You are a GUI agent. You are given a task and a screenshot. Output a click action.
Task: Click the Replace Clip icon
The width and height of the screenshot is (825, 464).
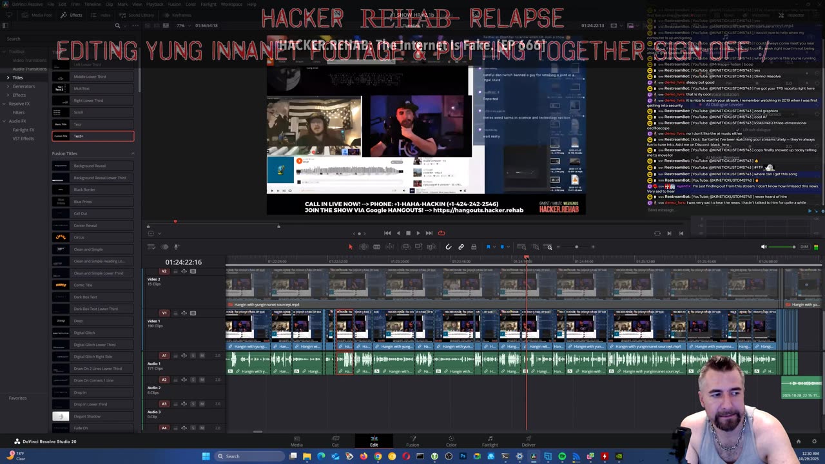point(431,247)
